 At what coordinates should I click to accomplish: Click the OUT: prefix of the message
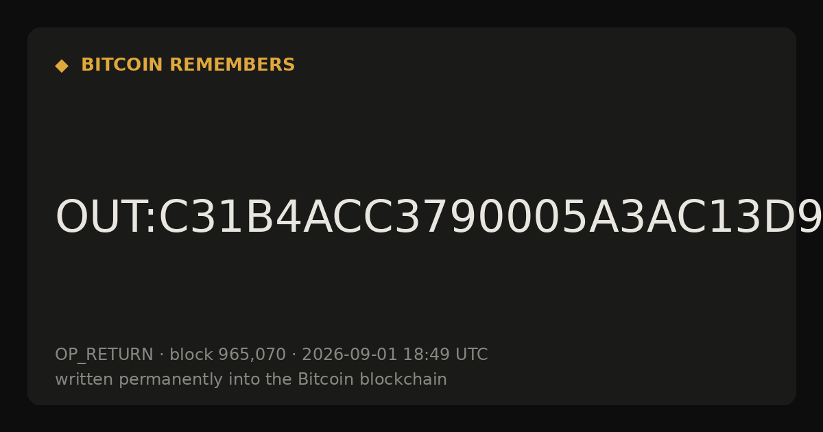[x=106, y=218]
